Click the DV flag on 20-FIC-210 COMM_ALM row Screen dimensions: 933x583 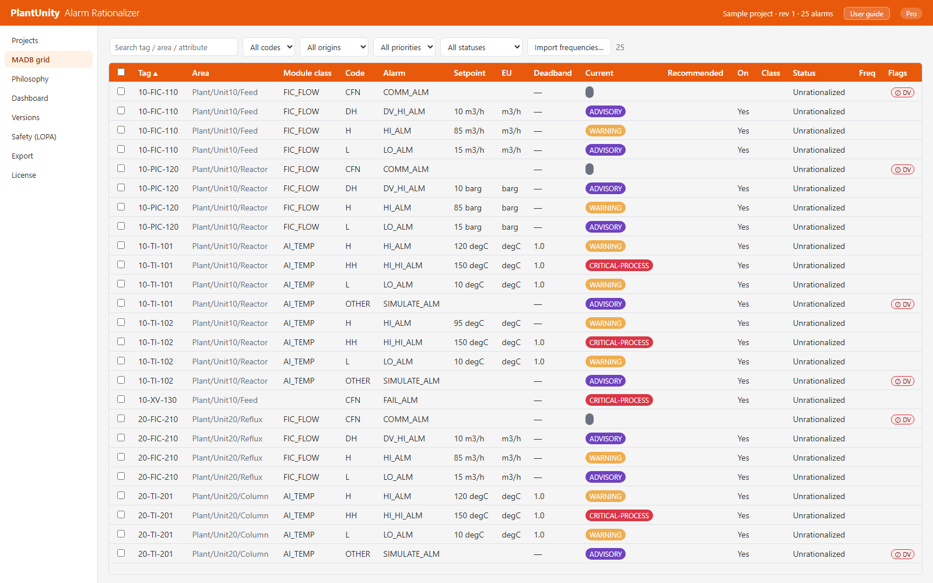[x=902, y=420]
